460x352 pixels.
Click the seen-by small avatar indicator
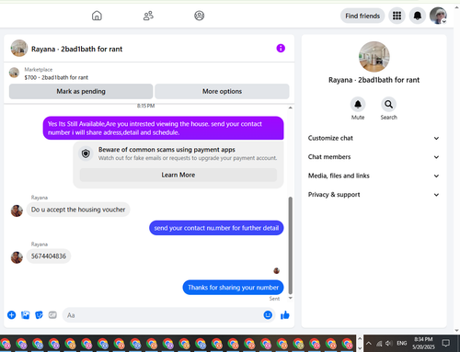(277, 270)
